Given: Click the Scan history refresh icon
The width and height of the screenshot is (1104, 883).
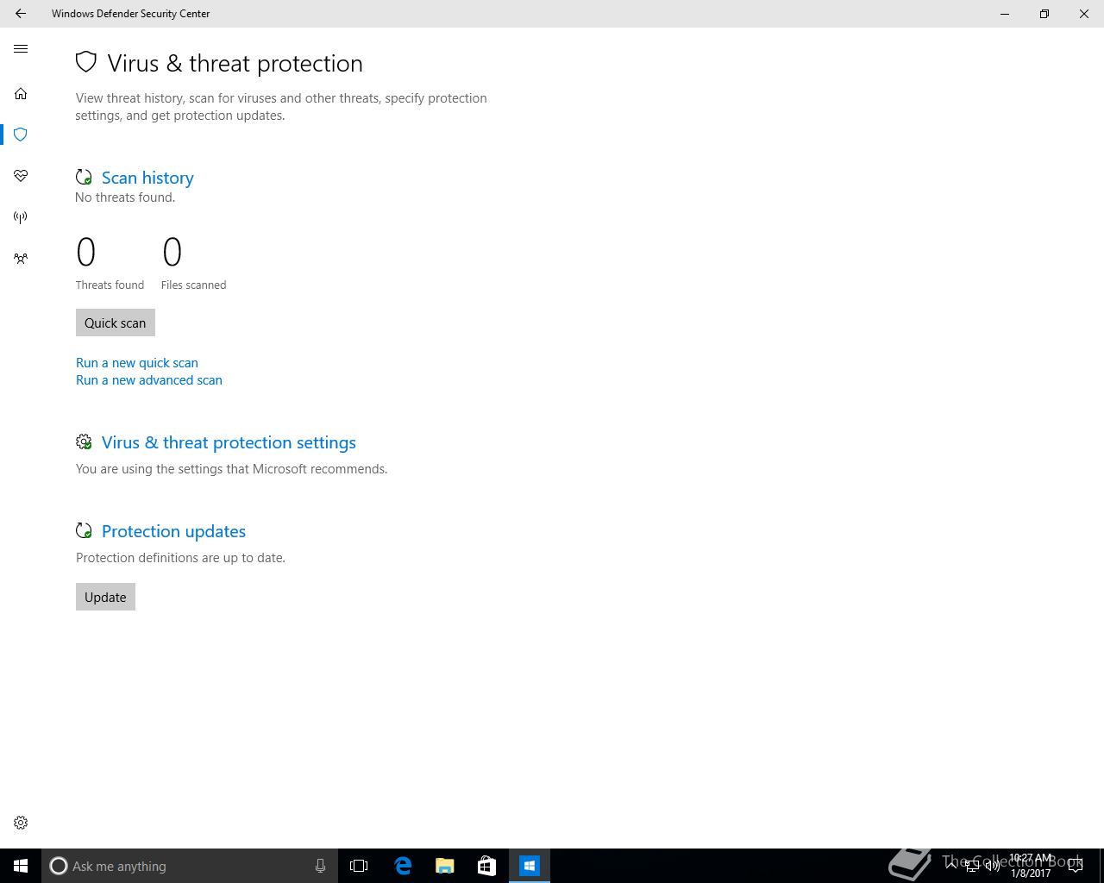Looking at the screenshot, I should coord(84,177).
